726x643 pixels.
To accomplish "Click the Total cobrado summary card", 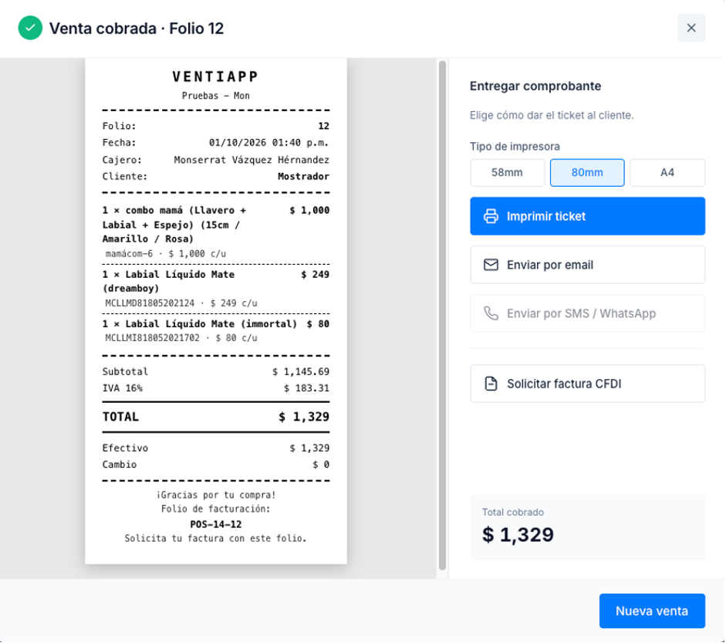I will pos(588,527).
